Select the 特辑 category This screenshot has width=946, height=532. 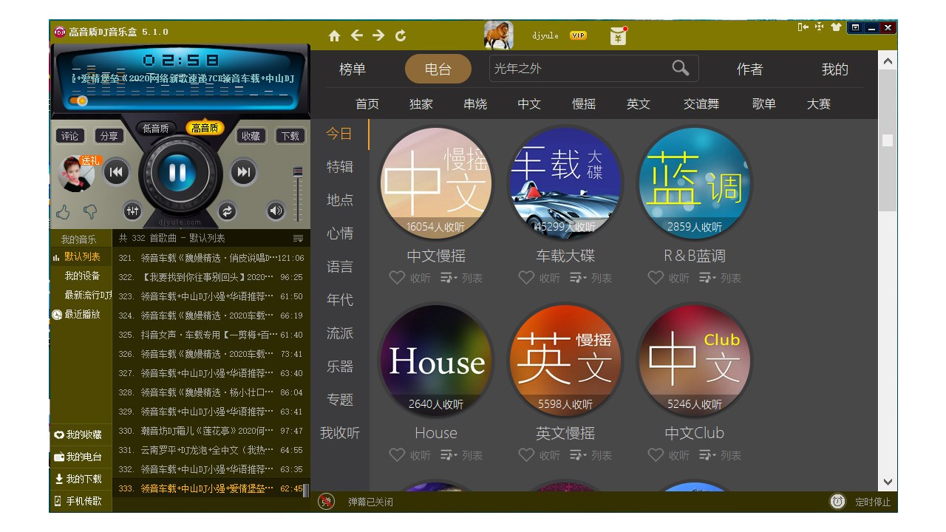340,167
